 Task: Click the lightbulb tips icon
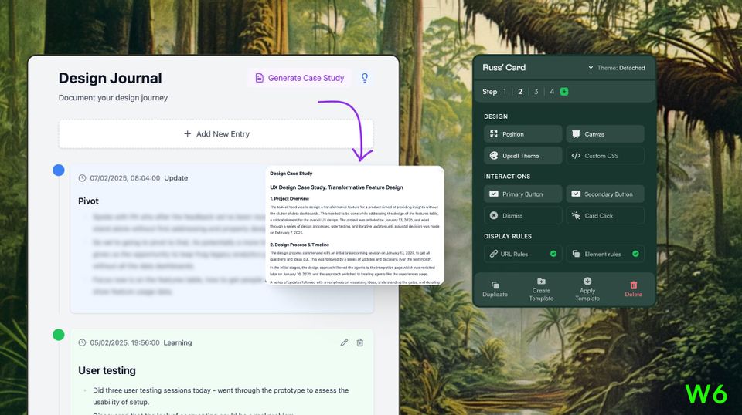click(364, 78)
